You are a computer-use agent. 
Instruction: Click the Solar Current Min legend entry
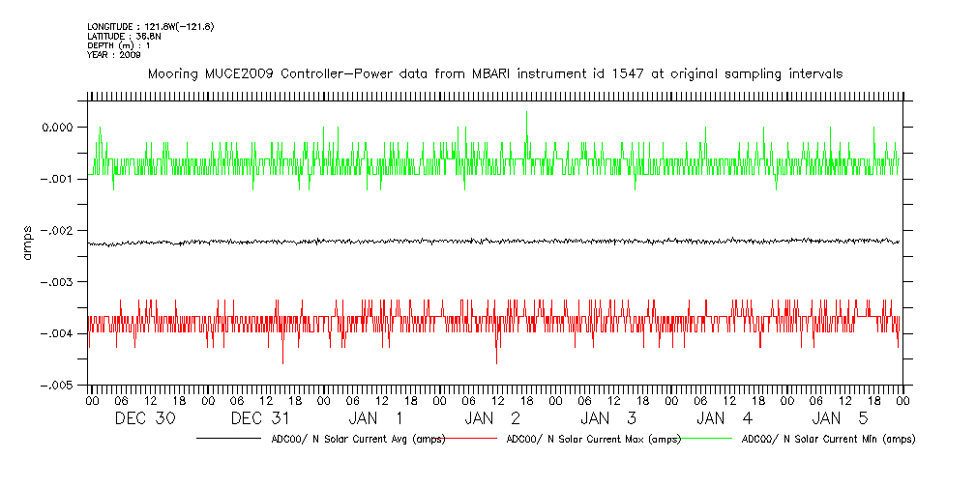pos(828,439)
